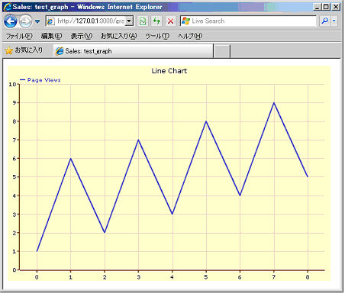Viewport: 345px width, 294px height.
Task: Minimize the Internet Explorer window
Action: 317,7
